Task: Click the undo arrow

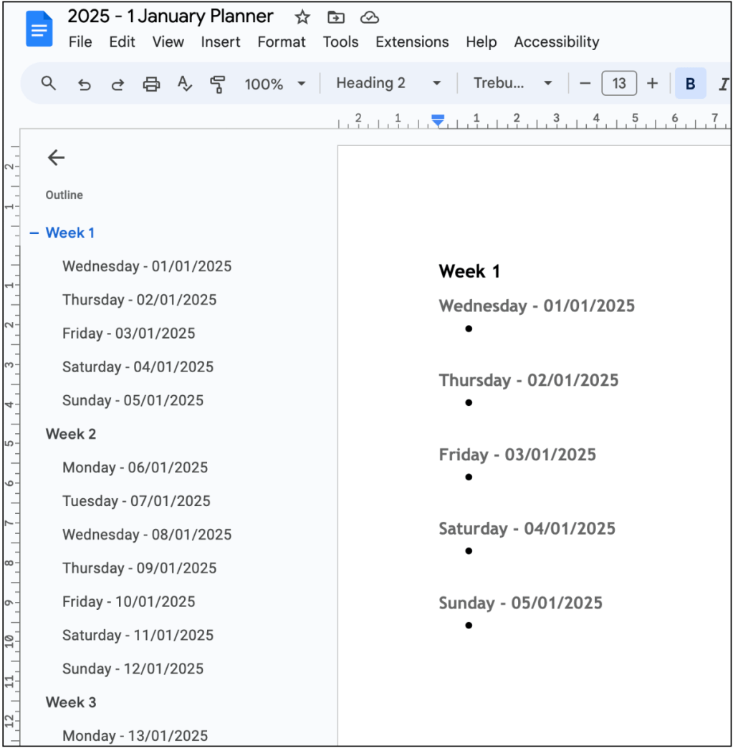Action: [x=85, y=84]
